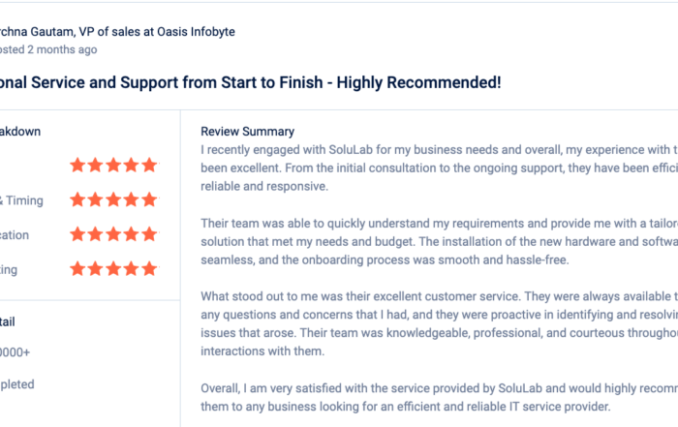Click paragraph beginning What stood out to me
Screen dimensions: 678x427
coord(440,323)
